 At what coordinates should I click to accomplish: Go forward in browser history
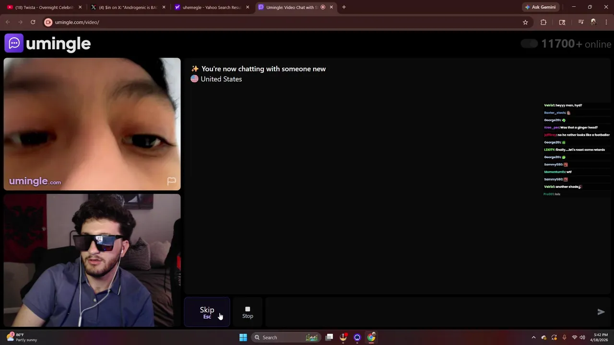click(20, 22)
